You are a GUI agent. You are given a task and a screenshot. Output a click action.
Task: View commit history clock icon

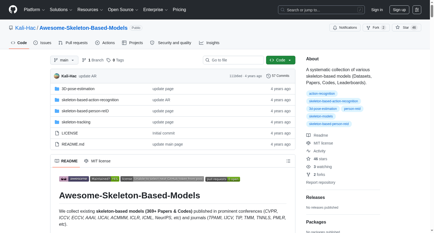coord(269,76)
